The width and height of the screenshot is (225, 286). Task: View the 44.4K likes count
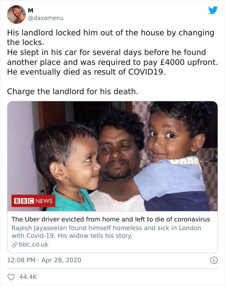pos(28,277)
